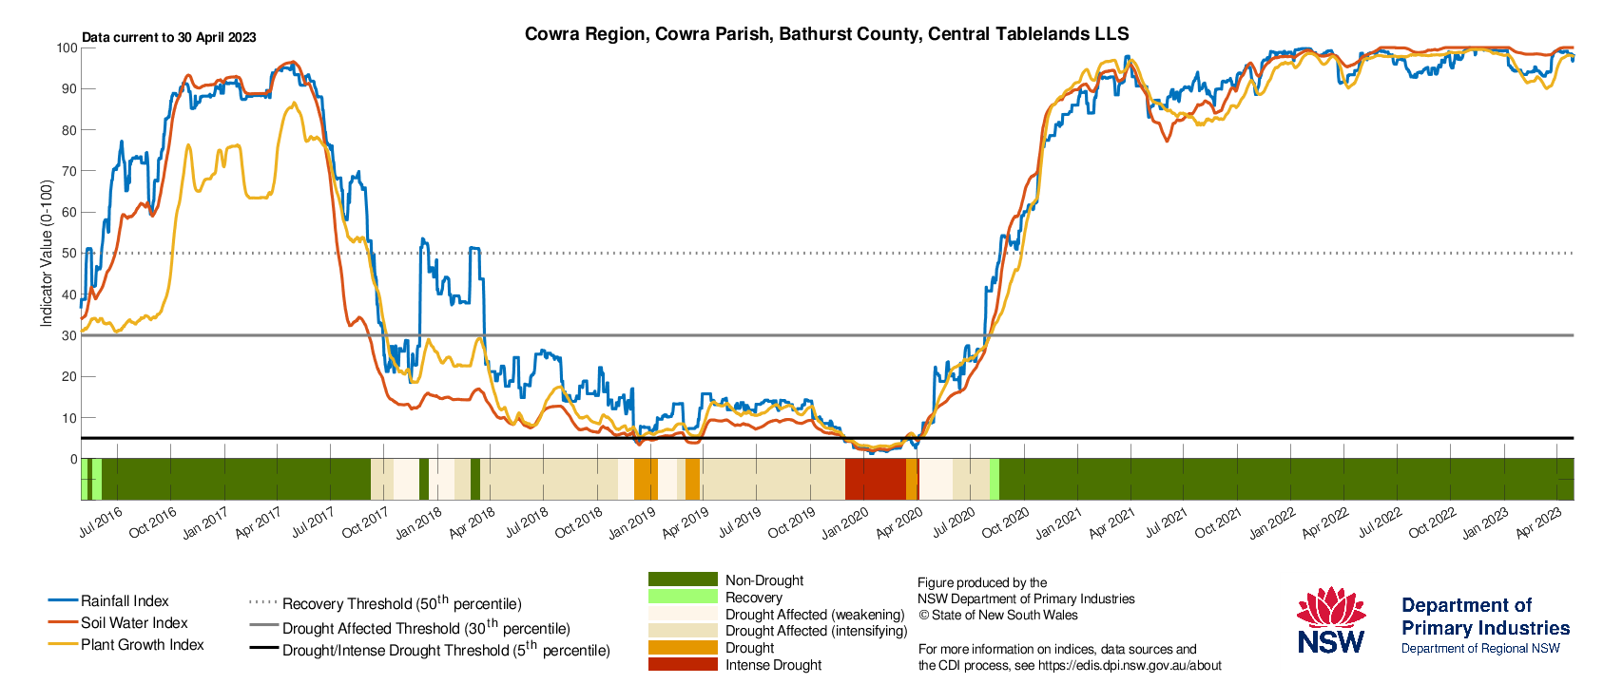The width and height of the screenshot is (1623, 684).
Task: Click the red Intense Drought band in timeline
Action: [x=876, y=479]
